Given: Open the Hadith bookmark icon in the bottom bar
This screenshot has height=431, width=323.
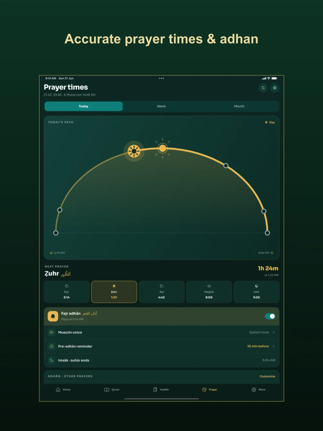Looking at the screenshot, I should point(155,390).
